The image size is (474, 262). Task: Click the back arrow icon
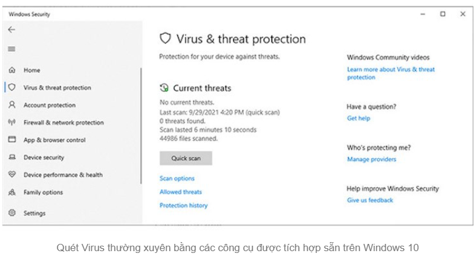[11, 30]
